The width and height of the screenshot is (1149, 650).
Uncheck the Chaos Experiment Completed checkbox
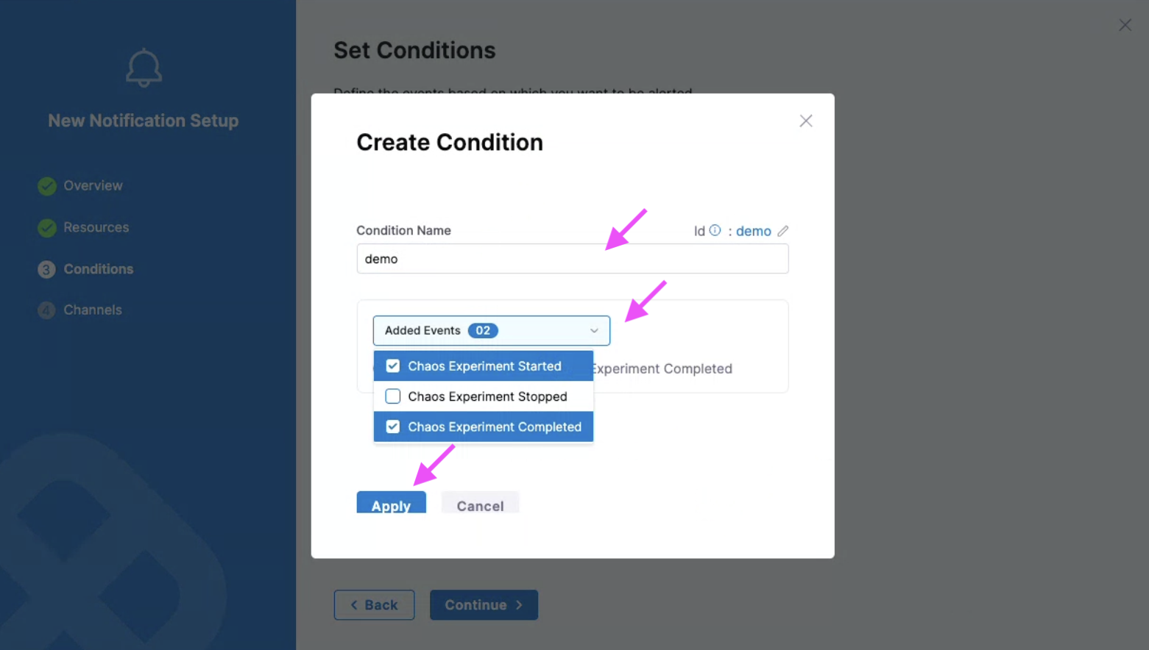pyautogui.click(x=393, y=427)
